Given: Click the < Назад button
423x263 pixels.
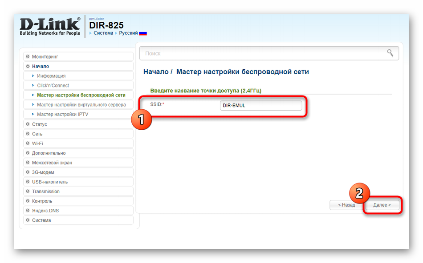Looking at the screenshot, I should (346, 205).
